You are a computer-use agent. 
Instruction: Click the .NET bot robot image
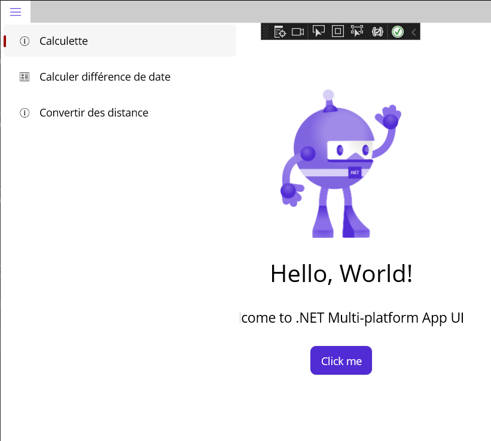click(x=341, y=164)
